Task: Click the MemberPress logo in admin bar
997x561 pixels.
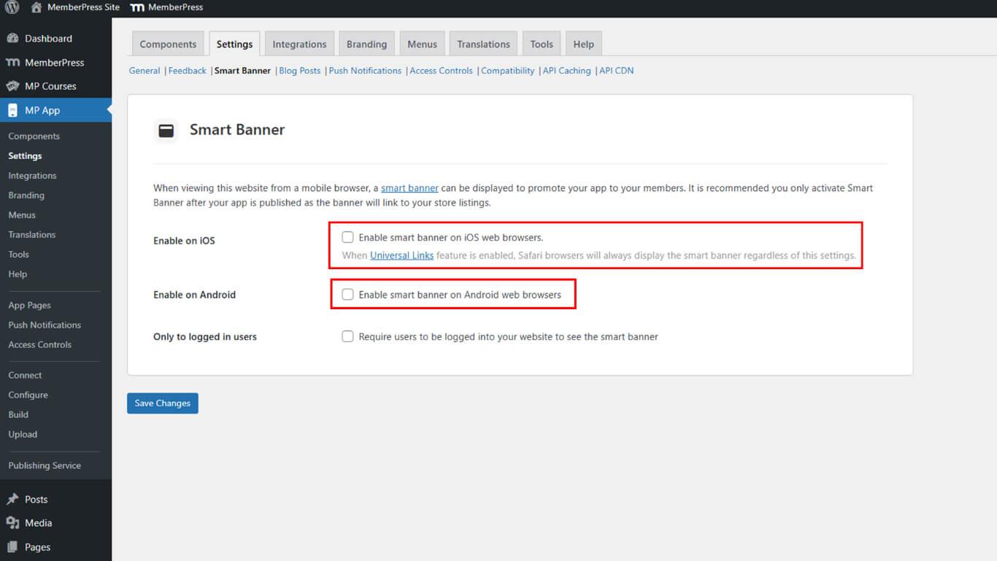Action: click(x=137, y=7)
